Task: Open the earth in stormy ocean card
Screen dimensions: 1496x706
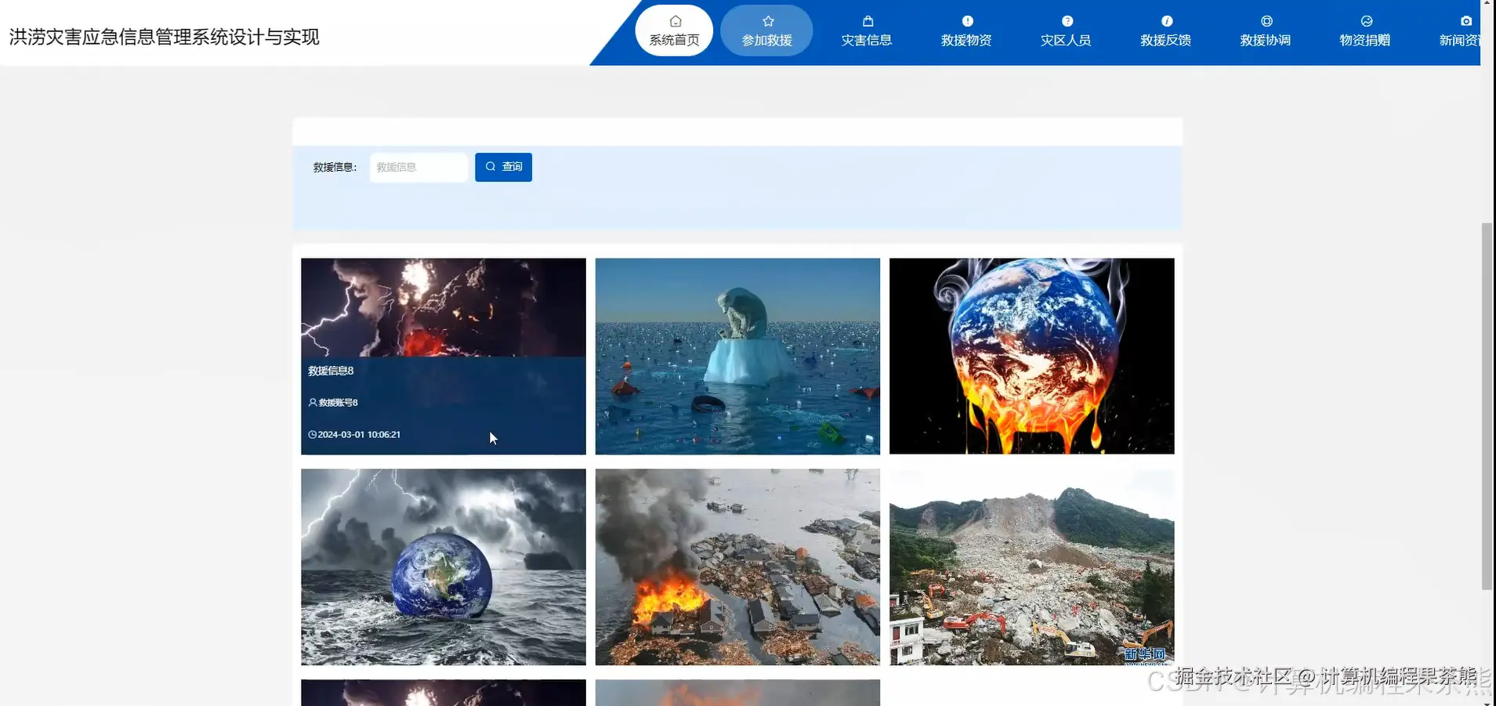Action: coord(444,567)
